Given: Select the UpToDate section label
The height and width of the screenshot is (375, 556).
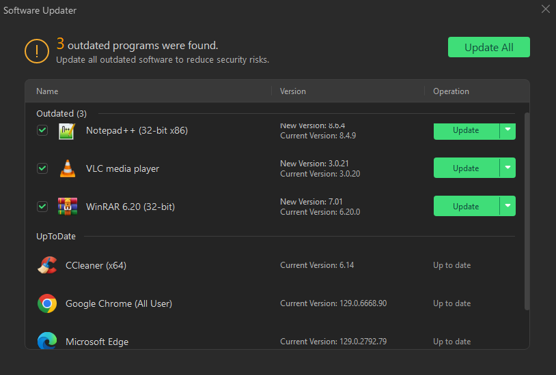Looking at the screenshot, I should [56, 237].
